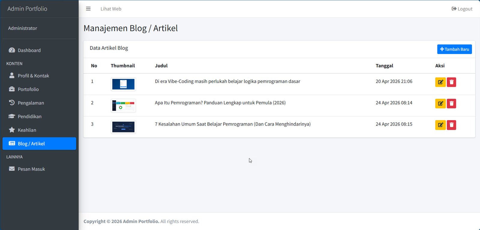
Task: Open the Administrator user profile
Action: tap(22, 28)
